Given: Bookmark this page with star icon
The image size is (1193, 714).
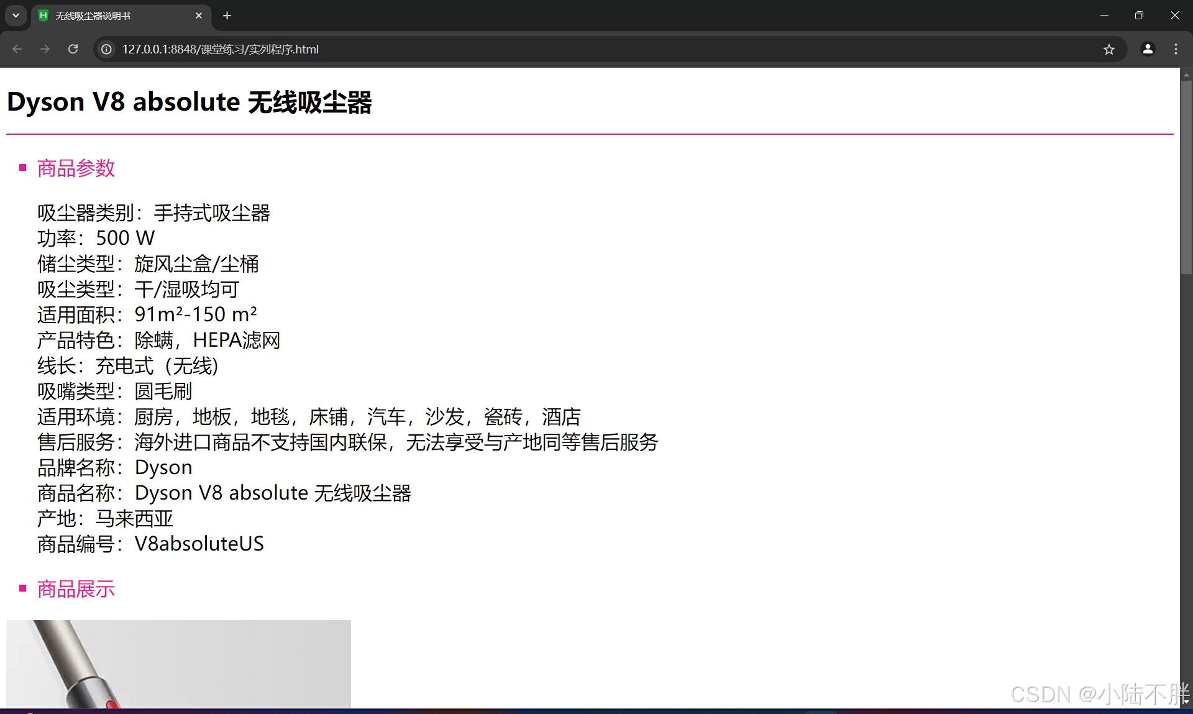Looking at the screenshot, I should coord(1109,49).
